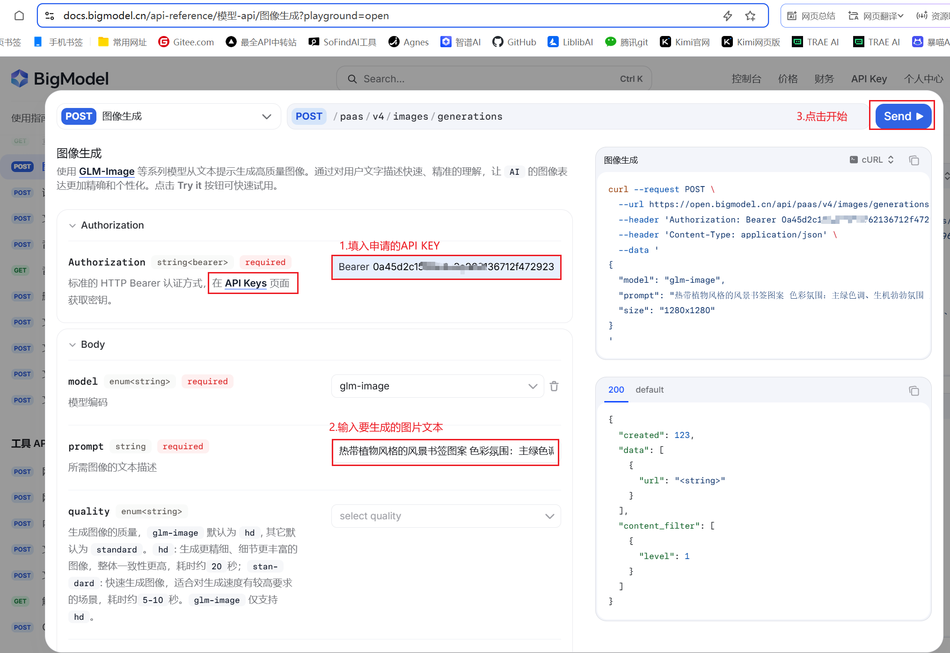Open the Kimi网页版 bookmark

751,42
